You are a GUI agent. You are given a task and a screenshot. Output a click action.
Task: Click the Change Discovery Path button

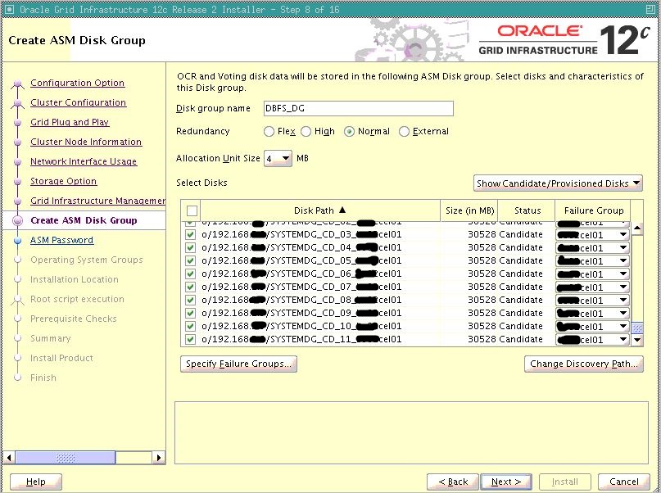(584, 364)
